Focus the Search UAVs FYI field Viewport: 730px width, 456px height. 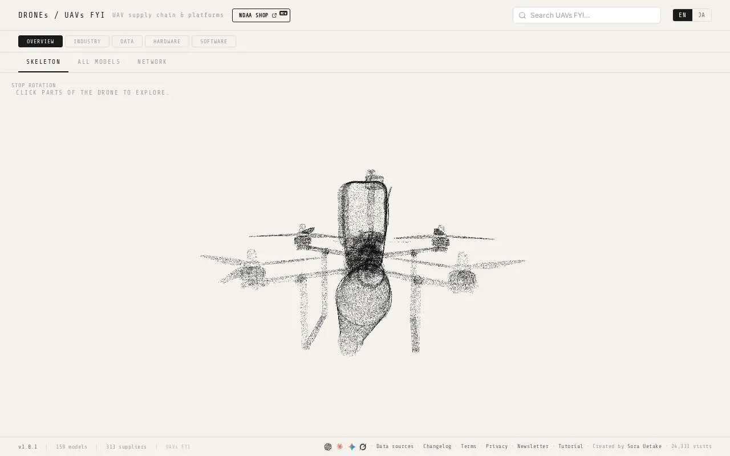click(x=587, y=15)
